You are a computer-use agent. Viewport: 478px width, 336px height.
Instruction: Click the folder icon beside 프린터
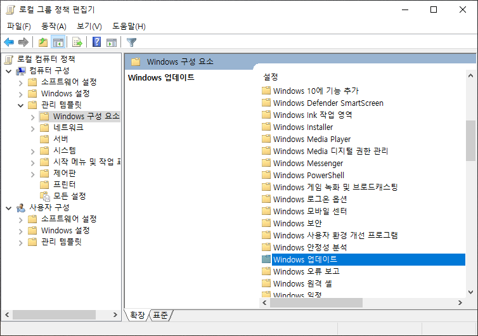[44, 184]
